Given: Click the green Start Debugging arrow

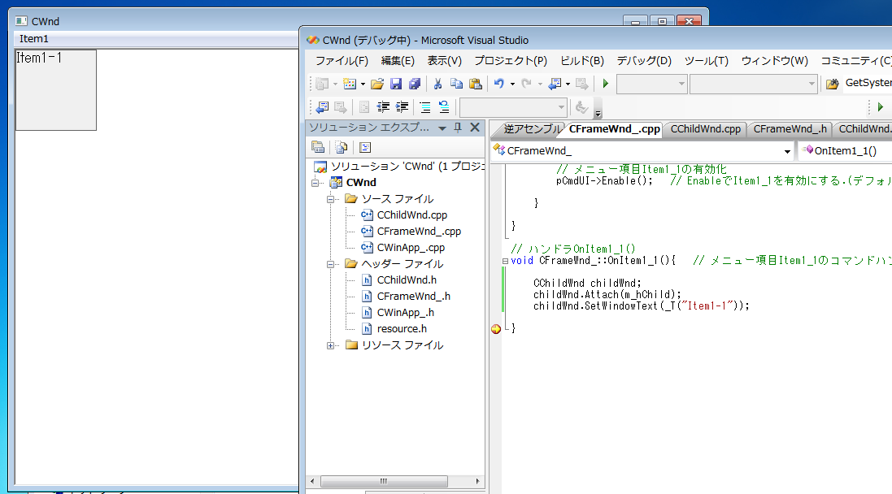Looking at the screenshot, I should coord(605,84).
